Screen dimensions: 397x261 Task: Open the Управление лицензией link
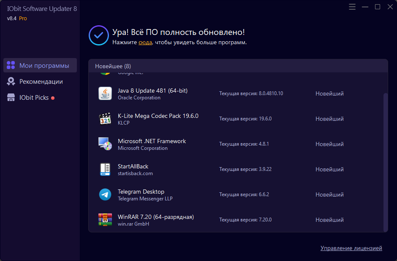pos(351,248)
